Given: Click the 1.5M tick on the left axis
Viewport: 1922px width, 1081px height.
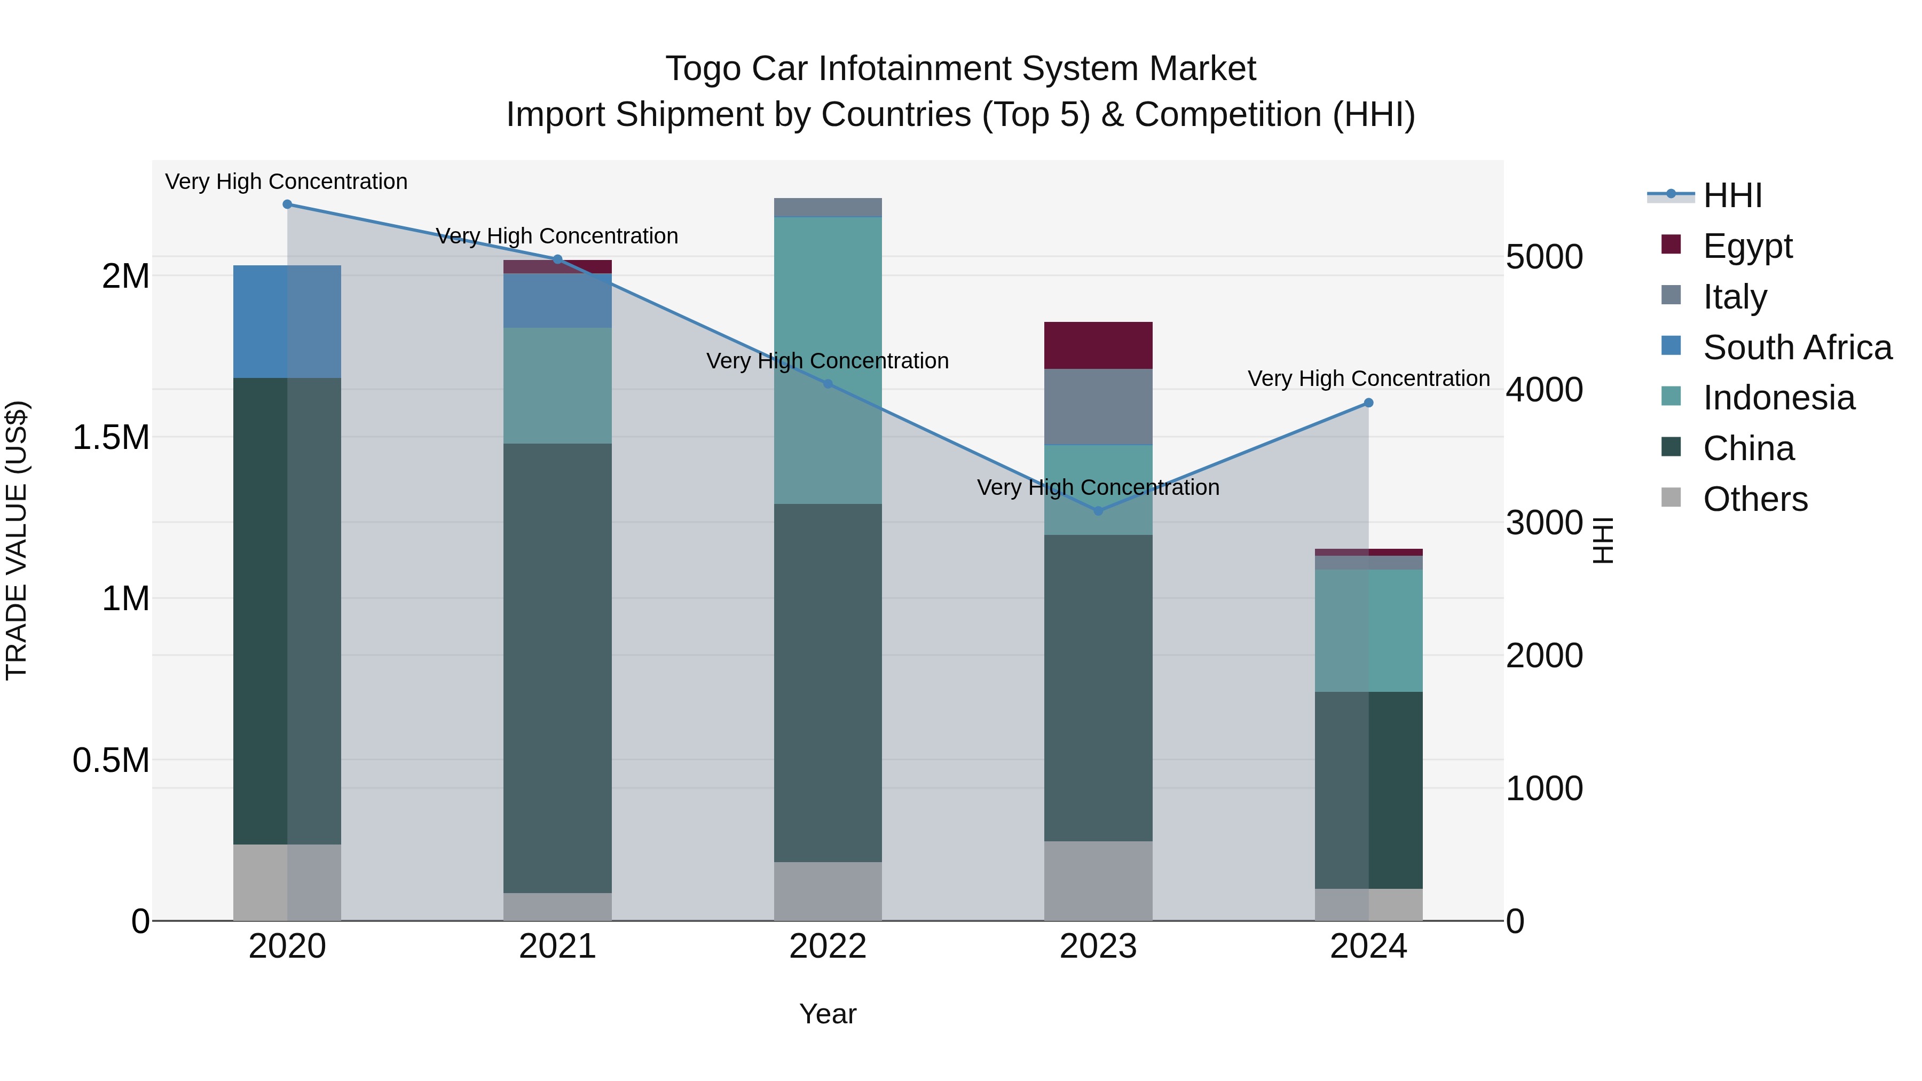Looking at the screenshot, I should 111,437.
